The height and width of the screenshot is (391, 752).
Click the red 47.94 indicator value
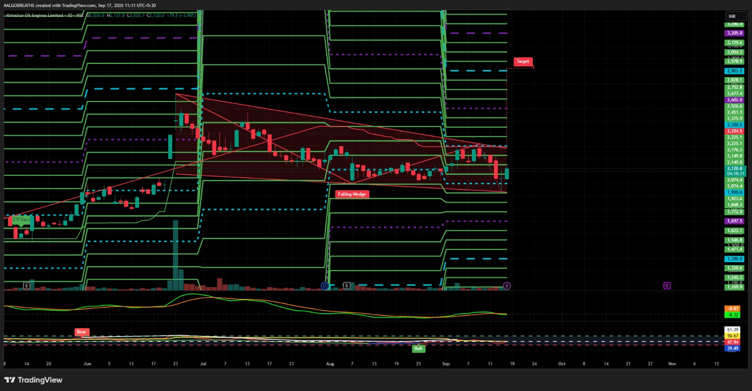coord(733,342)
